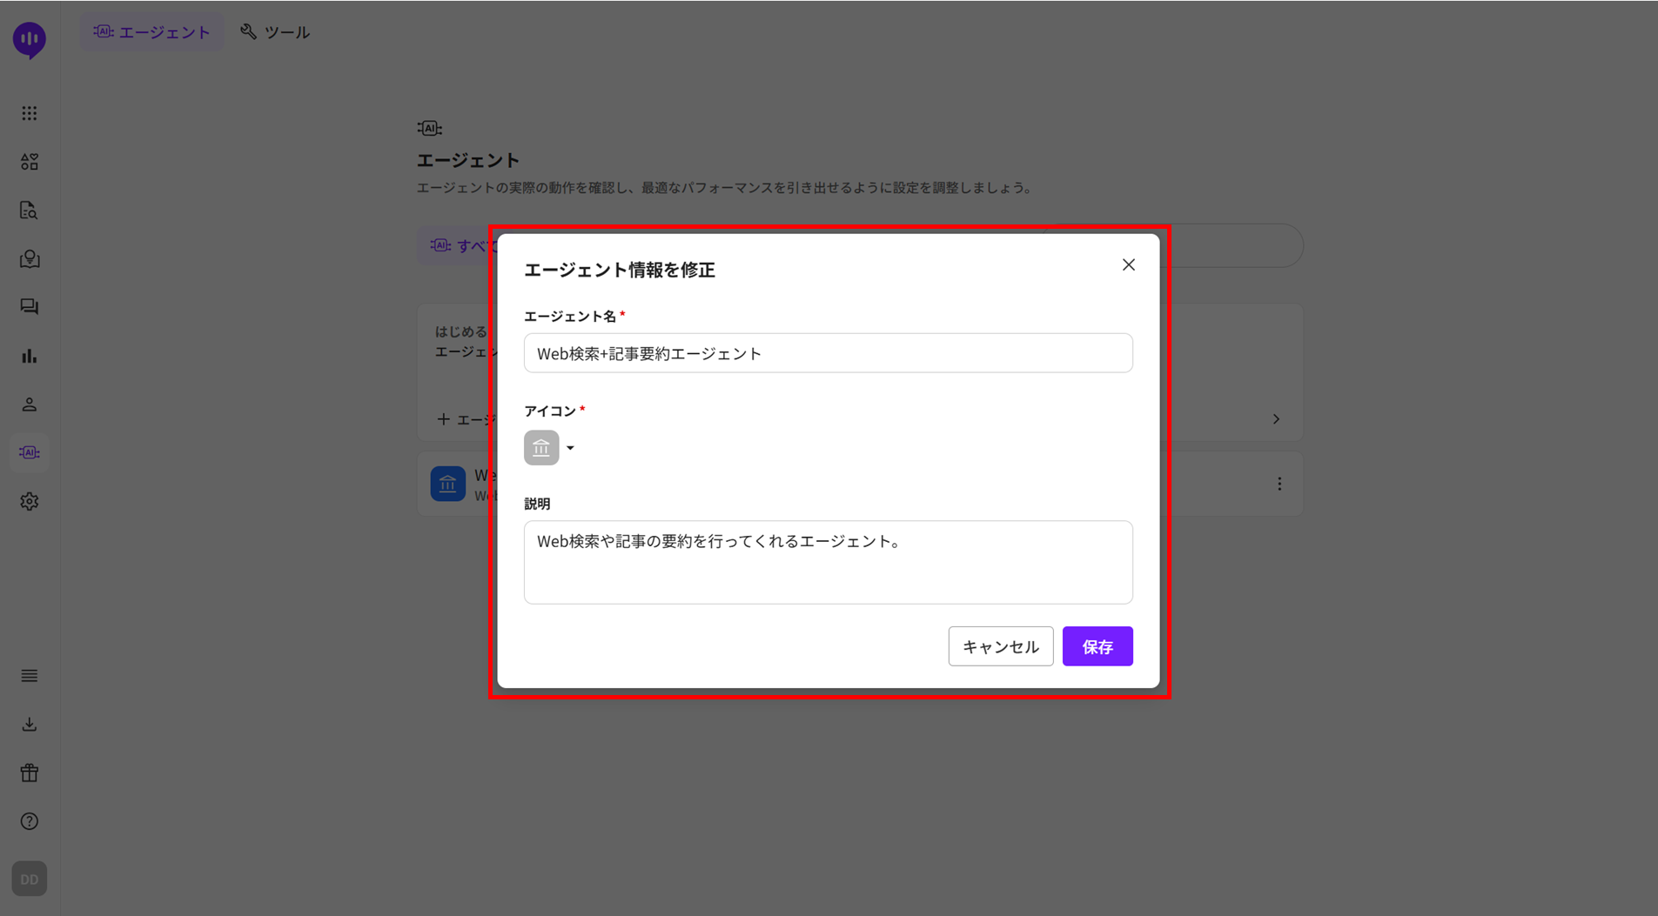Viewport: 1658px width, 916px height.
Task: Click the apps grid icon in sidebar
Action: pos(30,114)
